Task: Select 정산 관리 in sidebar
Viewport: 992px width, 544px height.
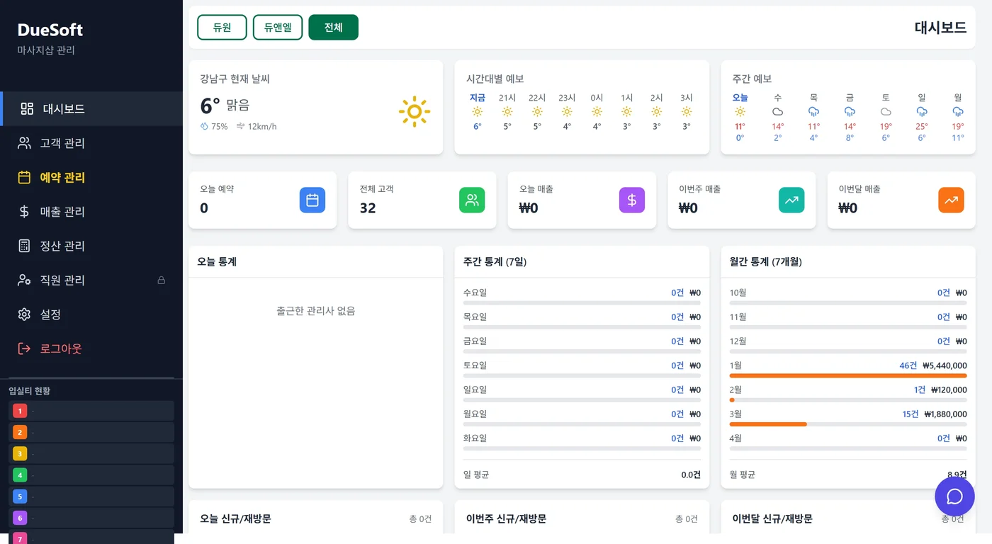Action: click(x=91, y=246)
